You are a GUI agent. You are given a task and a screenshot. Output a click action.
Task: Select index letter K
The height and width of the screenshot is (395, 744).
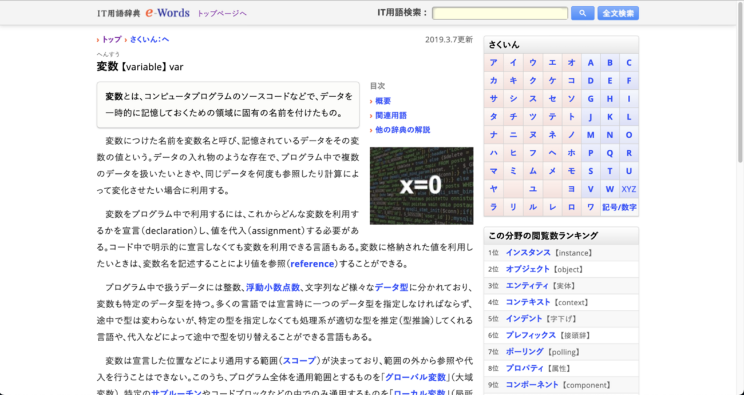[610, 117]
